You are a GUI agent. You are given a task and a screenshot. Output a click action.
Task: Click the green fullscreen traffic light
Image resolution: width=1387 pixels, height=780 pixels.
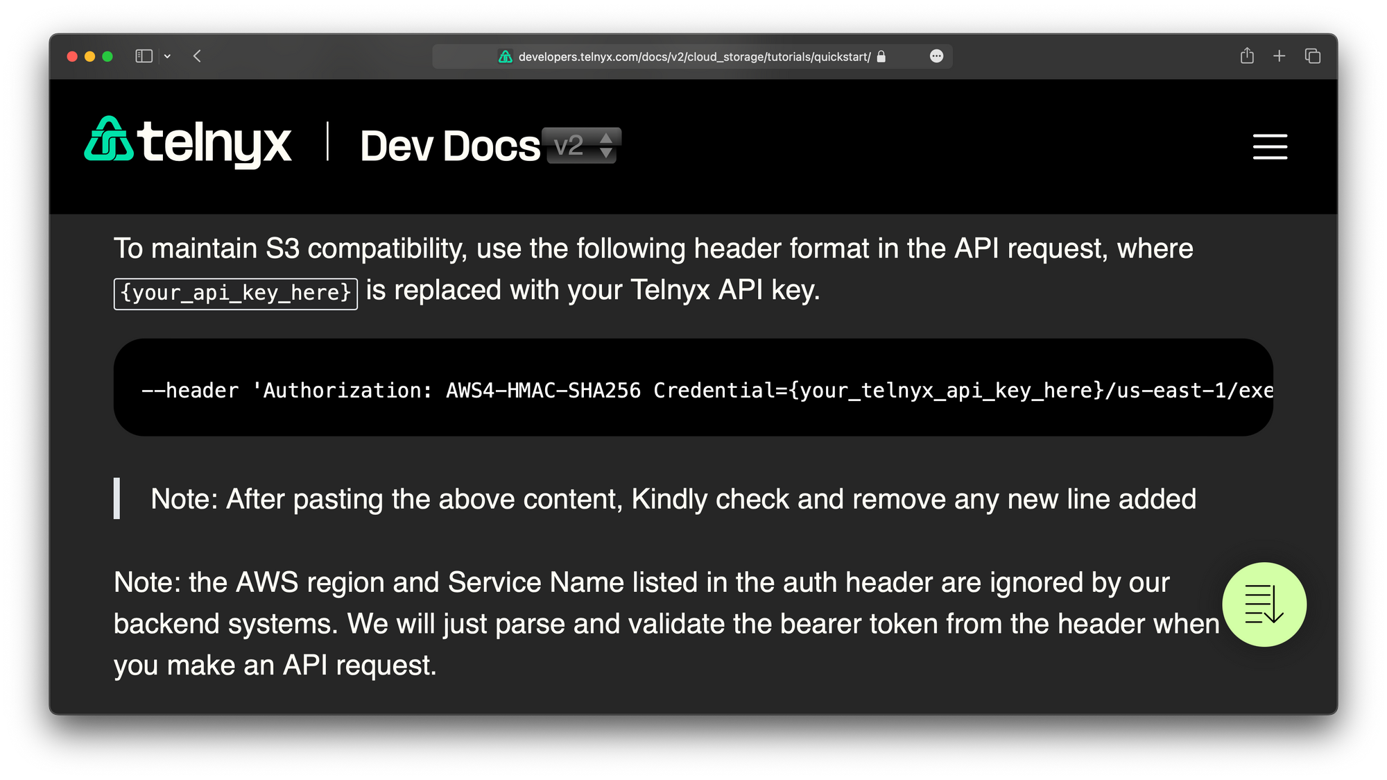point(109,56)
